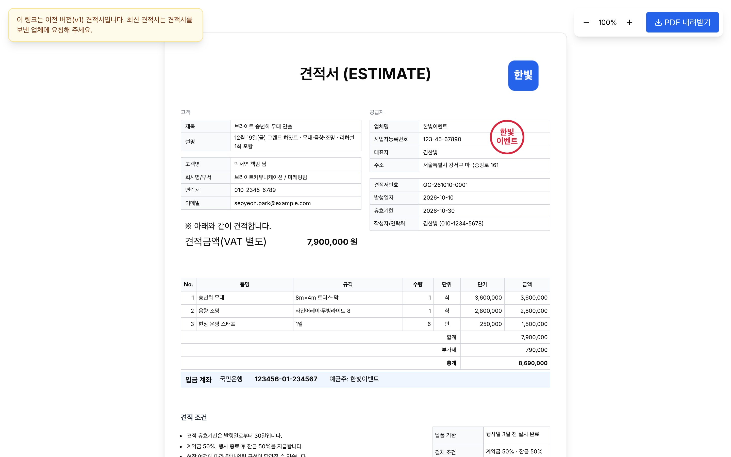Viewport: 731px width, 457px height.
Task: Click bank name 국민은행
Action: [231, 379]
